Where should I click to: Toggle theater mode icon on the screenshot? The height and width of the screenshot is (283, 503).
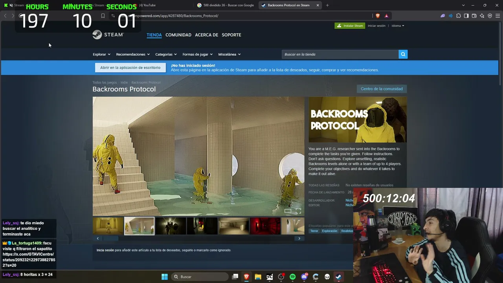click(x=288, y=211)
